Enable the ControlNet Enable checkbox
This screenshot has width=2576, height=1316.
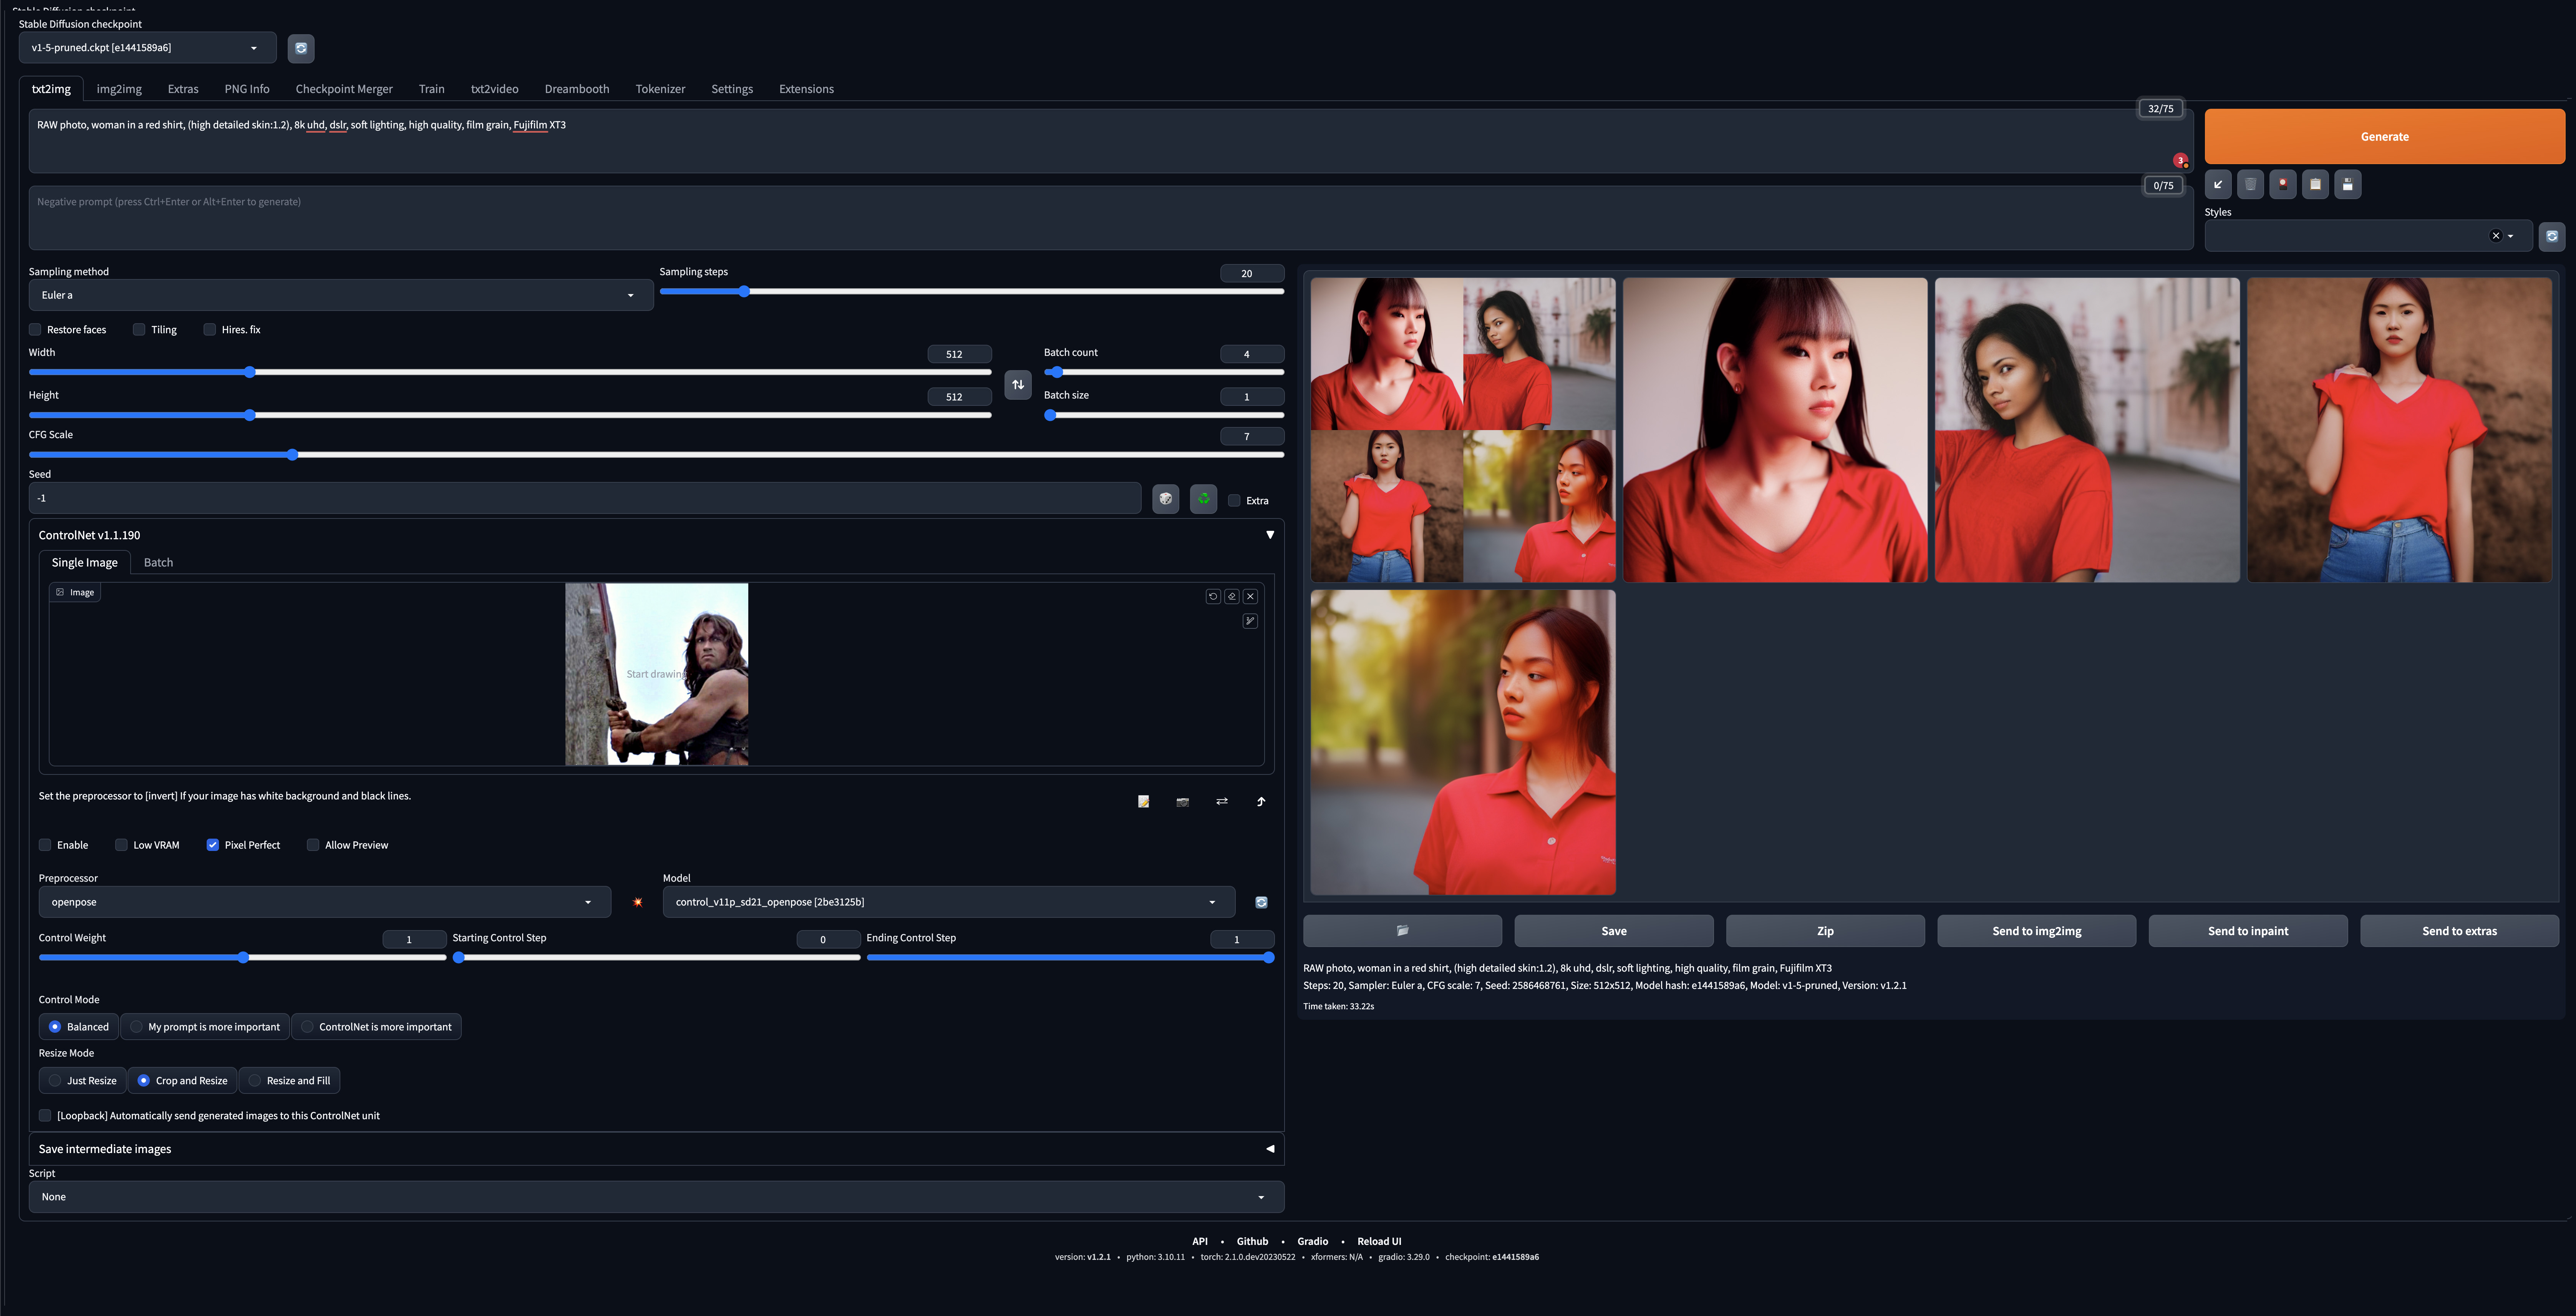pyautogui.click(x=45, y=845)
